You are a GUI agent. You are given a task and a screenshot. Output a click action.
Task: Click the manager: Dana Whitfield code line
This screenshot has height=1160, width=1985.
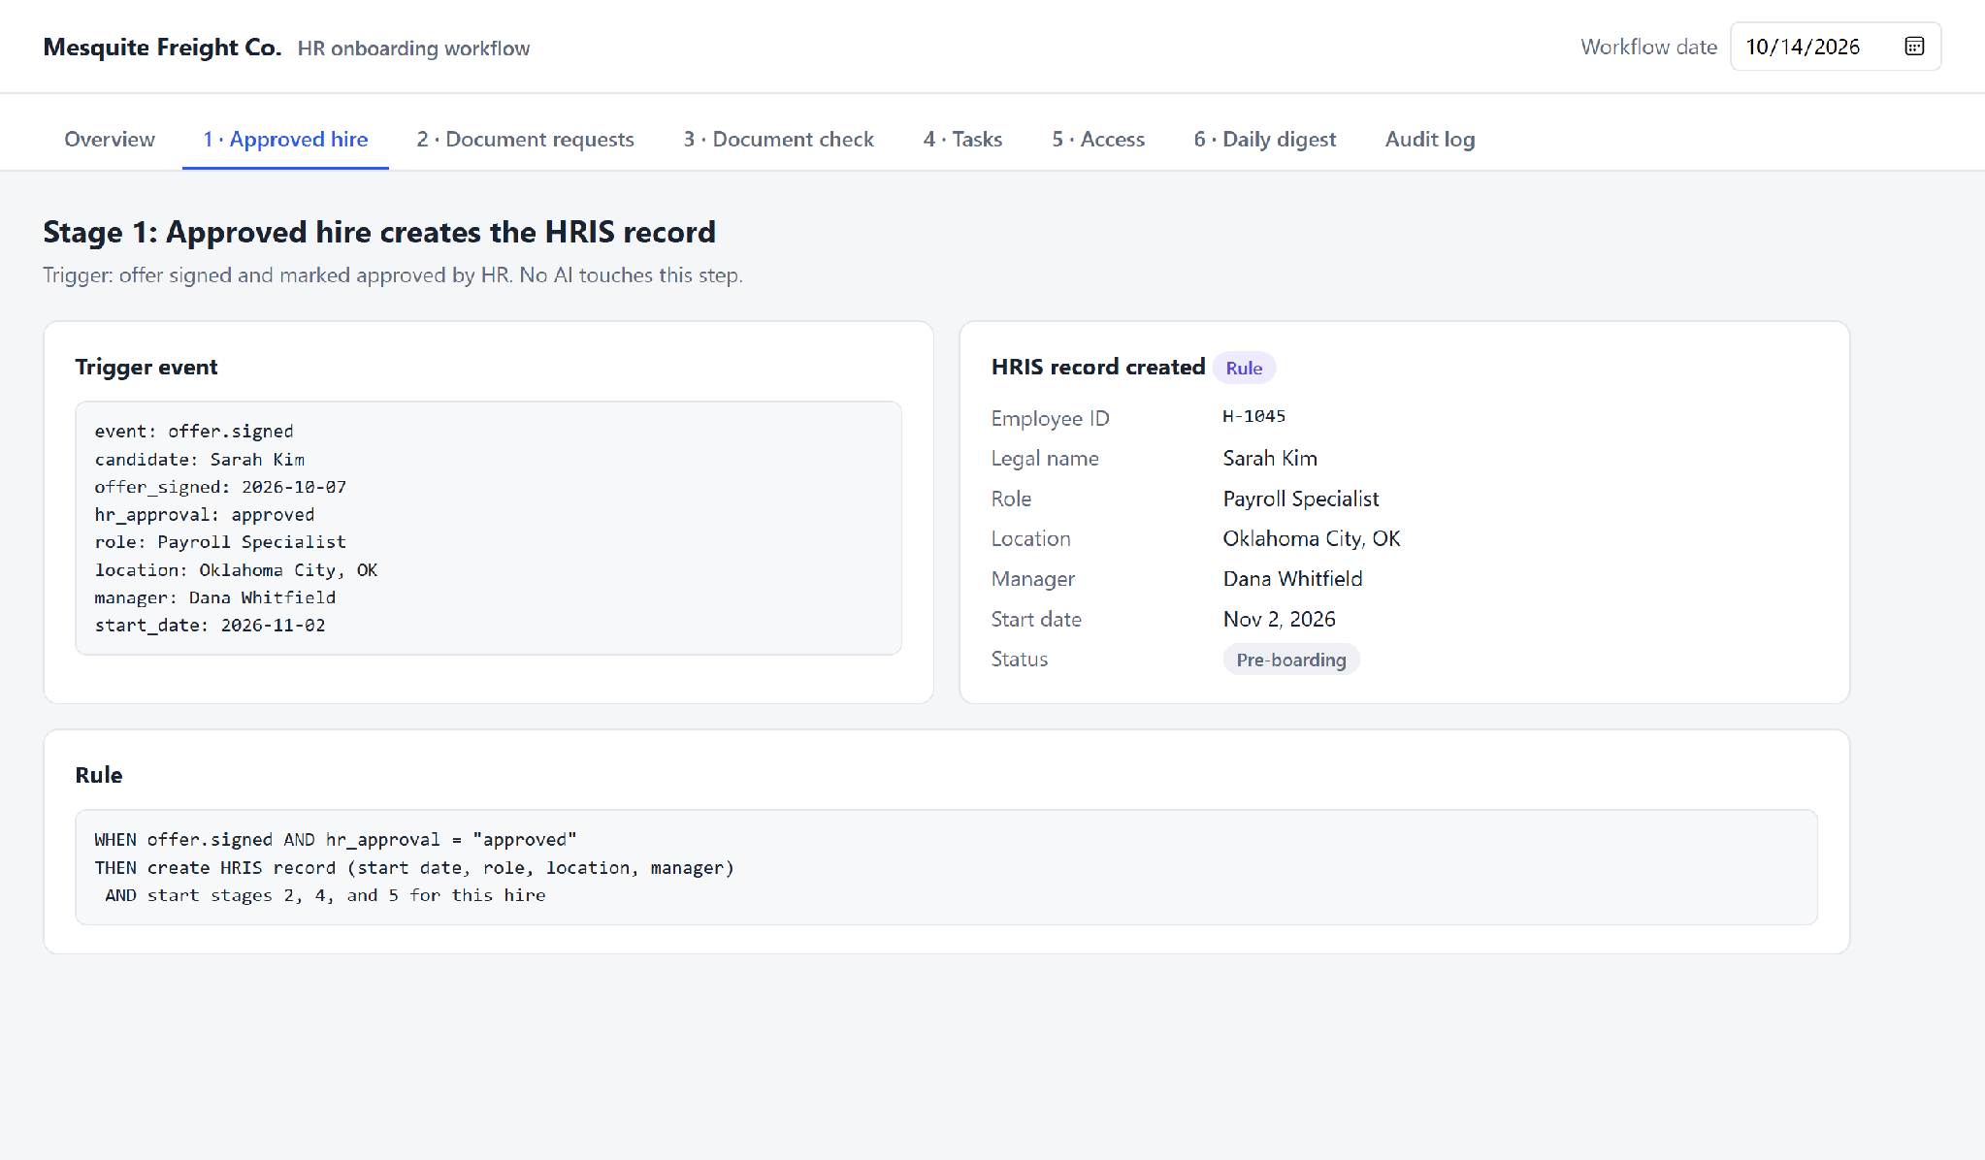(x=215, y=597)
